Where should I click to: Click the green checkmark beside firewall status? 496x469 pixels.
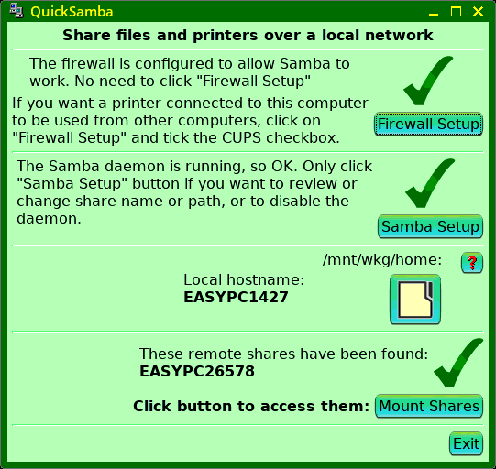(428, 81)
